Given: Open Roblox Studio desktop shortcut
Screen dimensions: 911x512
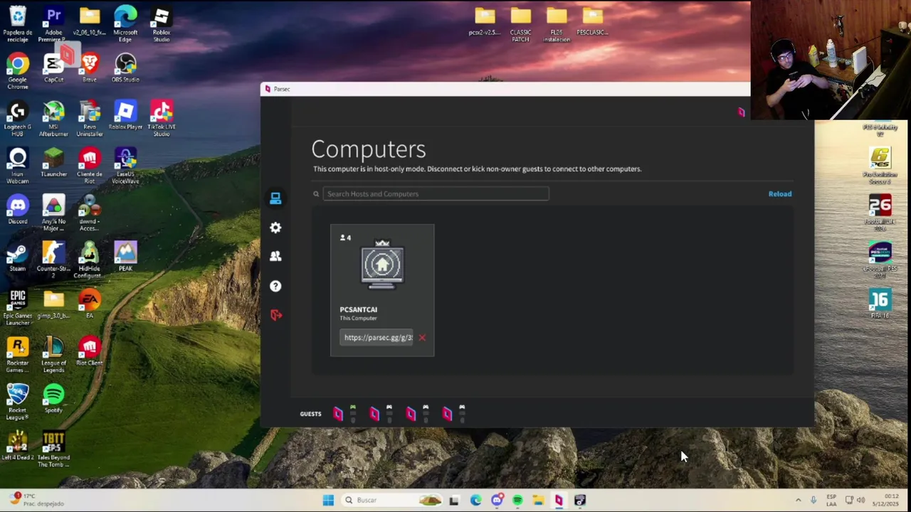Looking at the screenshot, I should 162,23.
